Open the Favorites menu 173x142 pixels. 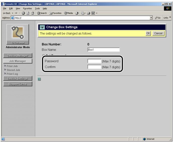click(27, 8)
